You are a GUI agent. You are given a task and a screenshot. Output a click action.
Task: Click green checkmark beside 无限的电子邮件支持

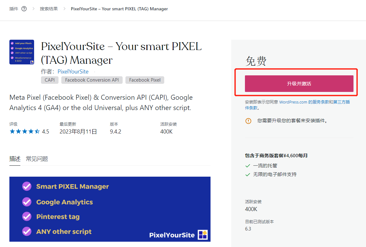248,174
